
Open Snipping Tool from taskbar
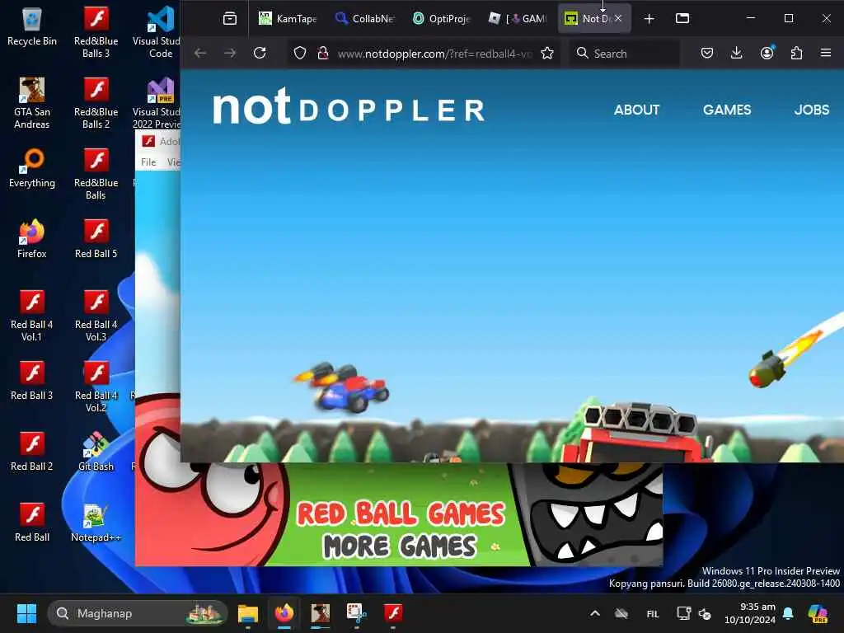356,613
